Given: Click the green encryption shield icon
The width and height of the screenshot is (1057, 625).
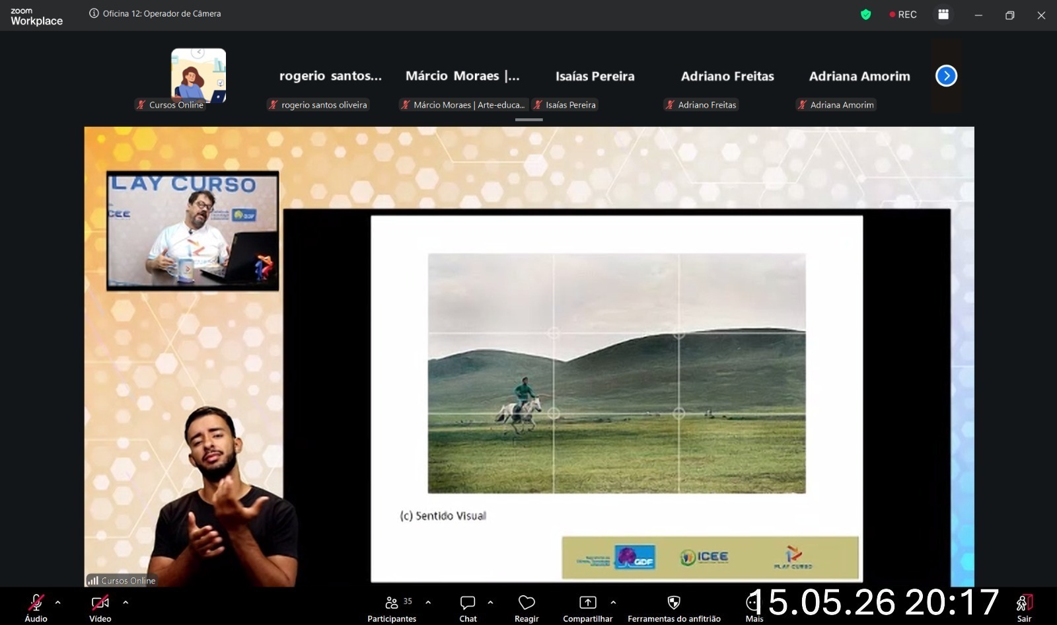Looking at the screenshot, I should (x=865, y=15).
